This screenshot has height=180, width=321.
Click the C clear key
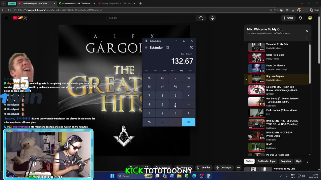click(x=175, y=78)
